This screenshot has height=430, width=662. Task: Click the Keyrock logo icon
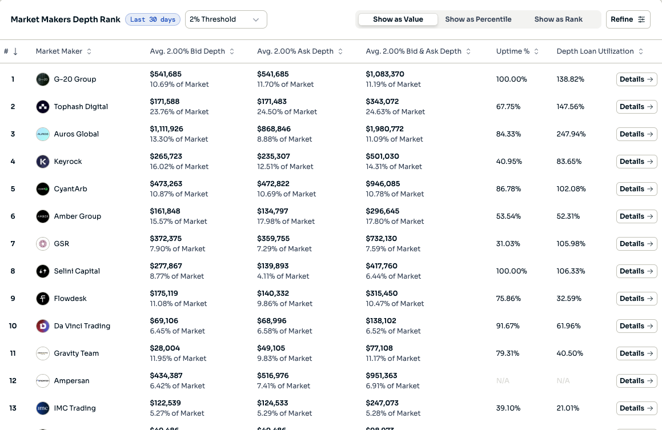pyautogui.click(x=43, y=162)
